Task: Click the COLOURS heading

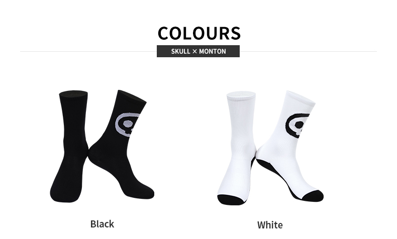Action: [199, 33]
